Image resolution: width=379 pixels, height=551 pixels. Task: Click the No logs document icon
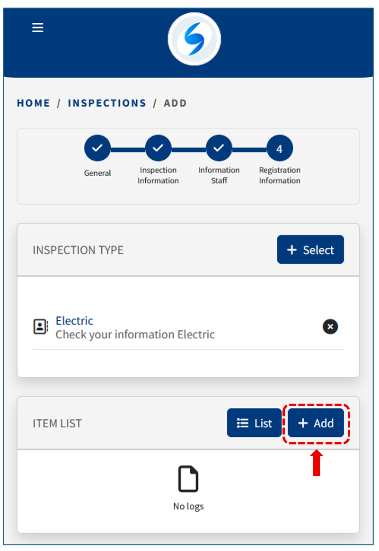click(188, 479)
